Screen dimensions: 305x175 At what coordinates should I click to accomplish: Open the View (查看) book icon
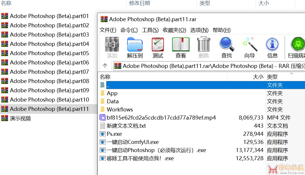[181, 44]
